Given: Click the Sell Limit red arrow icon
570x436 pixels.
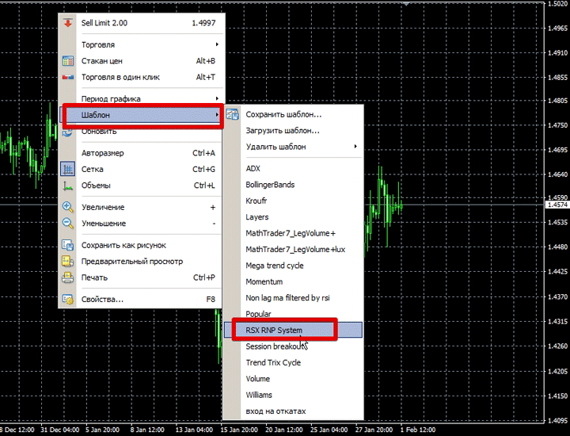Looking at the screenshot, I should point(68,23).
